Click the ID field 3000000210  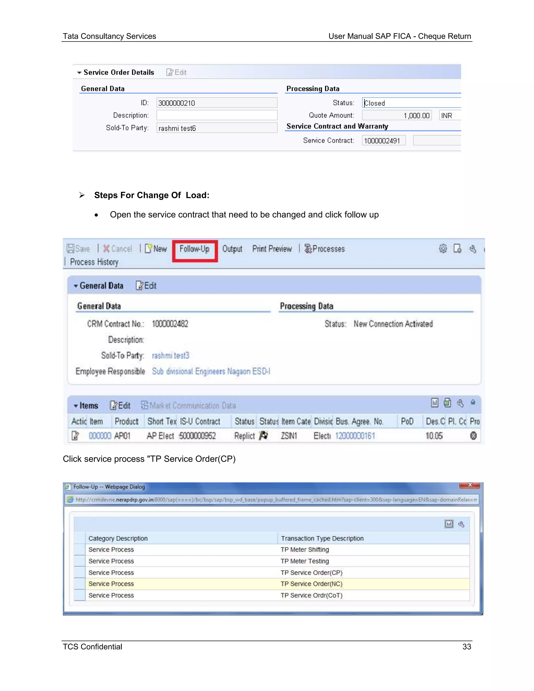coord(217,103)
